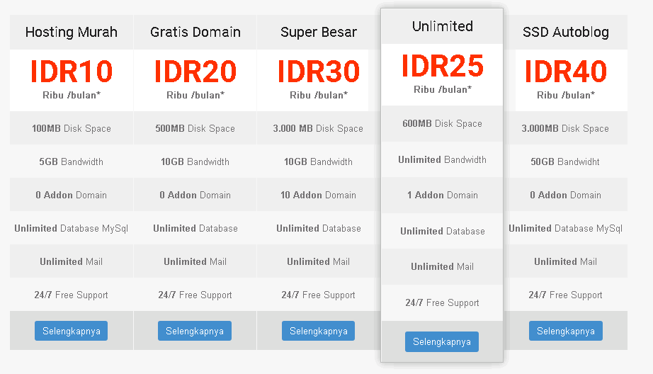The width and height of the screenshot is (653, 374).
Task: Click 10 Addon Domain text
Action: point(318,195)
